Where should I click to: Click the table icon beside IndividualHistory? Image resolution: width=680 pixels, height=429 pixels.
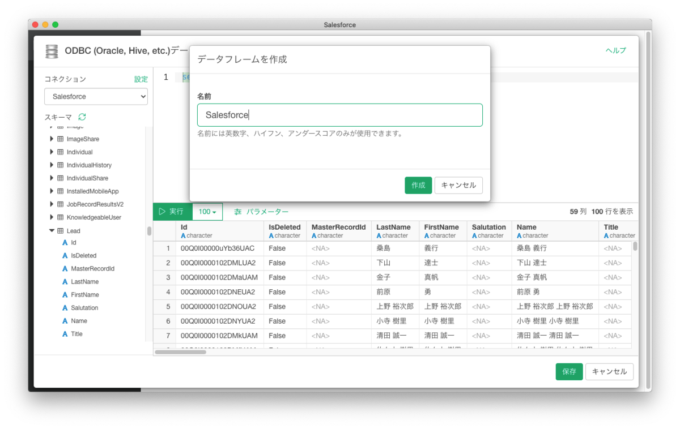click(x=60, y=165)
